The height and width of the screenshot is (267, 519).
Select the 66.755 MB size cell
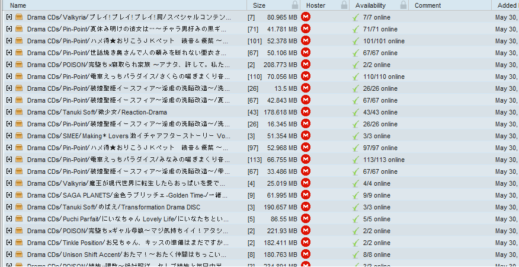(282, 160)
